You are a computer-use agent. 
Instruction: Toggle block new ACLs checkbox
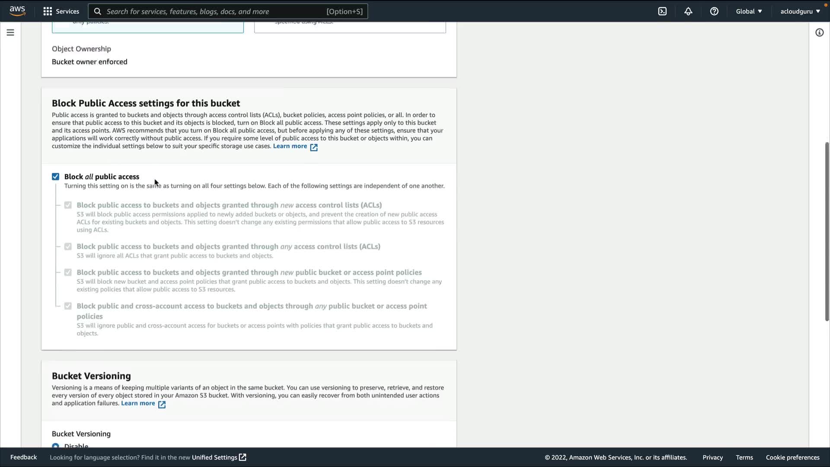tap(68, 205)
